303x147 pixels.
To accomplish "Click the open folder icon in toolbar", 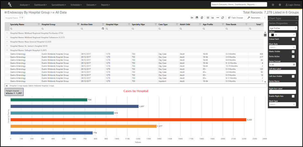I will click(192, 18).
